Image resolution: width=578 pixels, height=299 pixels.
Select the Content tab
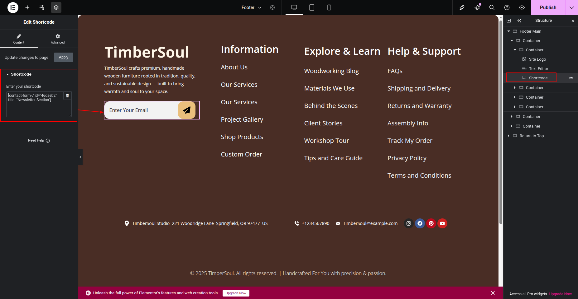point(19,39)
